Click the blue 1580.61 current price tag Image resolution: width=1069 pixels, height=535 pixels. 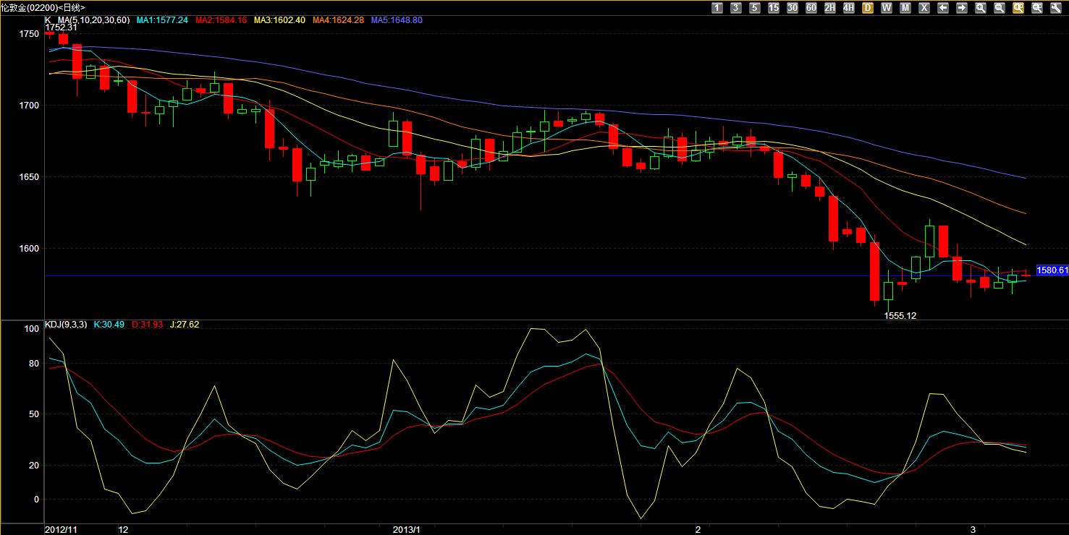pos(1052,270)
